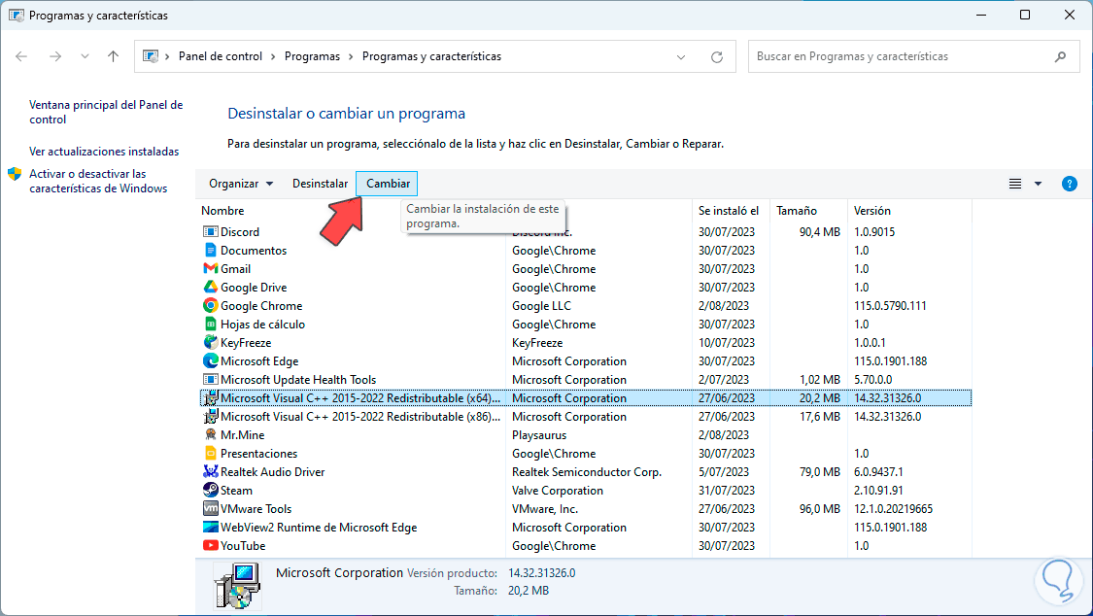Viewport: 1093px width, 616px height.
Task: Click the search magnifier icon
Action: pyautogui.click(x=1060, y=56)
